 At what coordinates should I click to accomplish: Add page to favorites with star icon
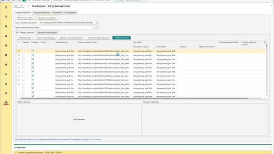(28, 6)
